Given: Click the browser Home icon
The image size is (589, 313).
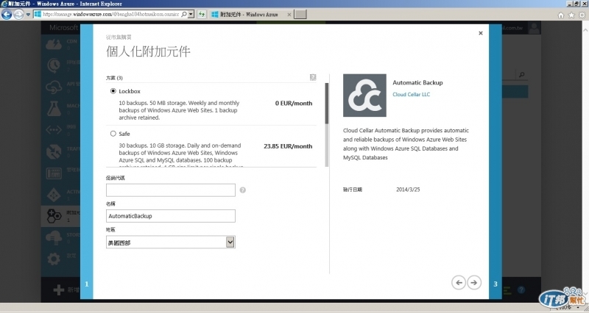Looking at the screenshot, I should [561, 15].
